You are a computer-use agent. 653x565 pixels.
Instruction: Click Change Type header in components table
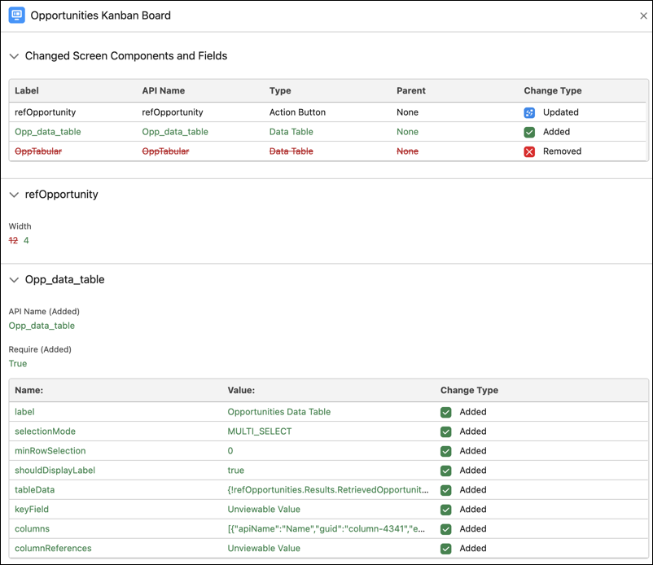coord(553,90)
